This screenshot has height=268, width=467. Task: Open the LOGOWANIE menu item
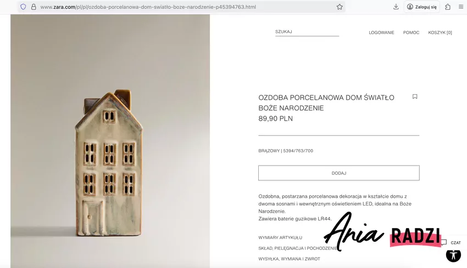coord(381,33)
